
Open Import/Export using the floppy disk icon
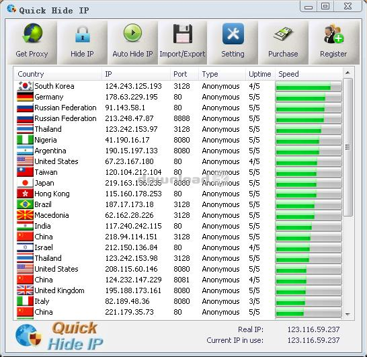(183, 34)
